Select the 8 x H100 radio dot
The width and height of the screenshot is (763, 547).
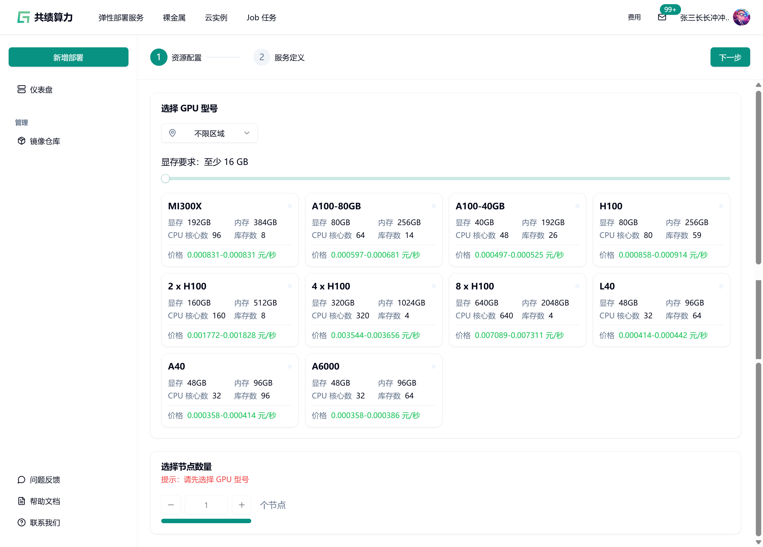tap(577, 286)
